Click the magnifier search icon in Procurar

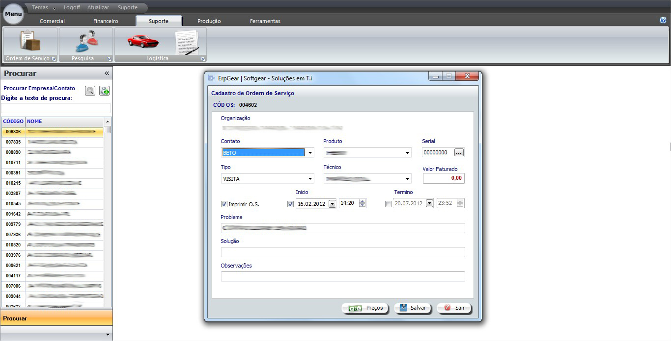pyautogui.click(x=90, y=91)
